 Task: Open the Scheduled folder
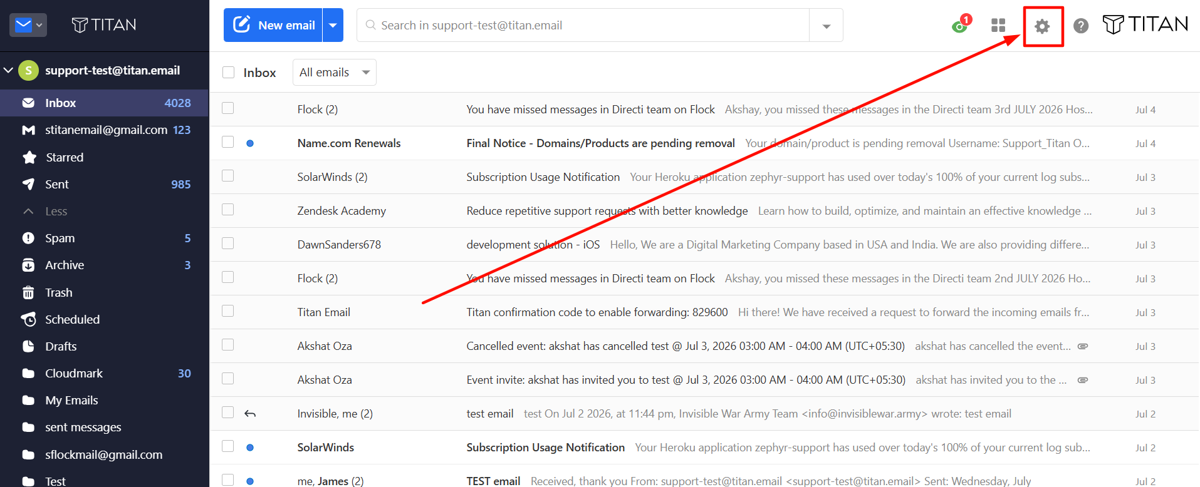(104, 319)
